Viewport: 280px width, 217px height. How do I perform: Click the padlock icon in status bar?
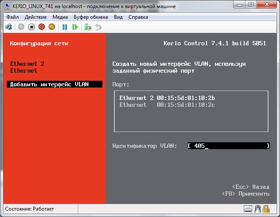(x=266, y=209)
